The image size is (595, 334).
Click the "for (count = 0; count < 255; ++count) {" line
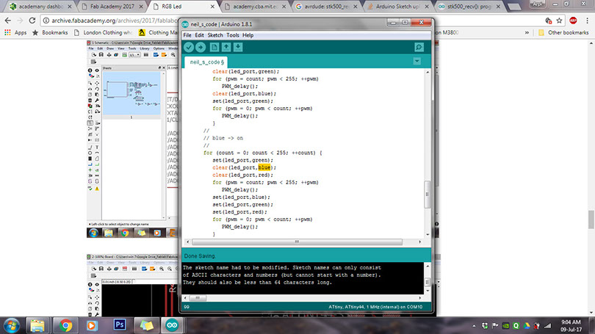tap(262, 153)
